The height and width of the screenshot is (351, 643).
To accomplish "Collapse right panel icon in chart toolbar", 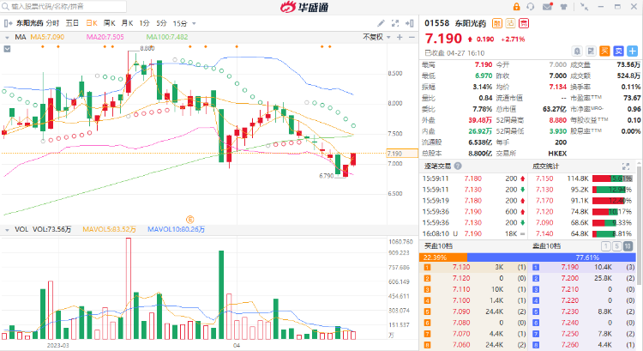I will (409, 23).
